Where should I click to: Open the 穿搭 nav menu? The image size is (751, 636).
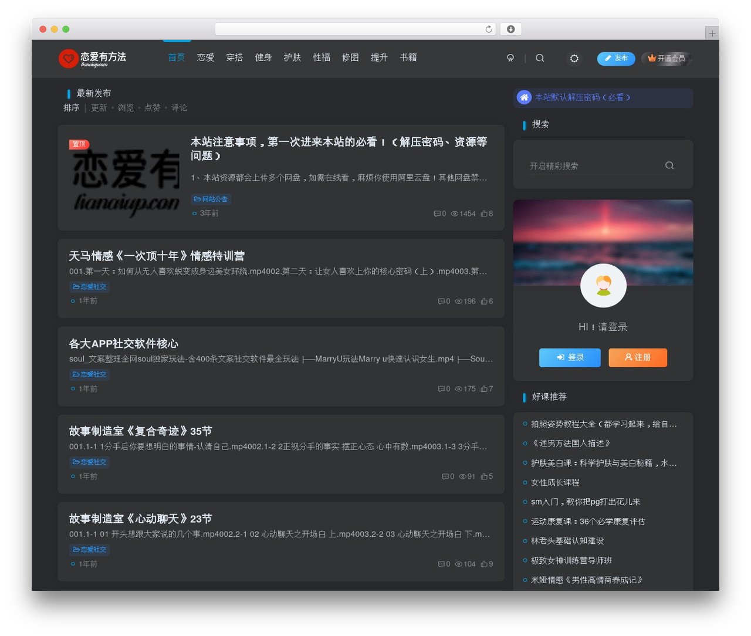[x=234, y=57]
